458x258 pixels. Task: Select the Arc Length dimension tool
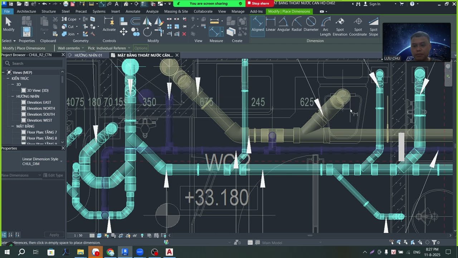click(325, 27)
